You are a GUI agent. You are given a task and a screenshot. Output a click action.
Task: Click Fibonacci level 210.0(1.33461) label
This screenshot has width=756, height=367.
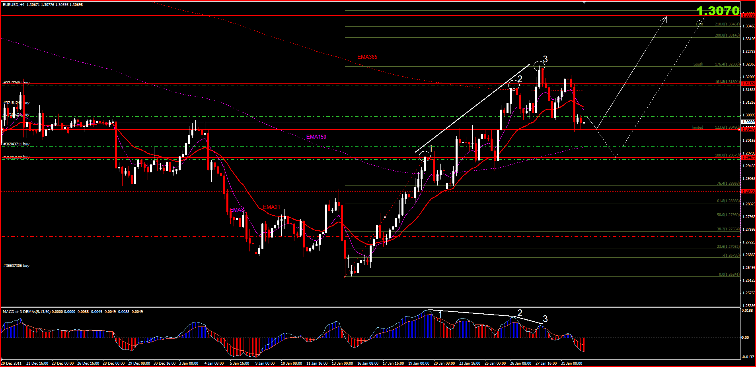pyautogui.click(x=727, y=24)
